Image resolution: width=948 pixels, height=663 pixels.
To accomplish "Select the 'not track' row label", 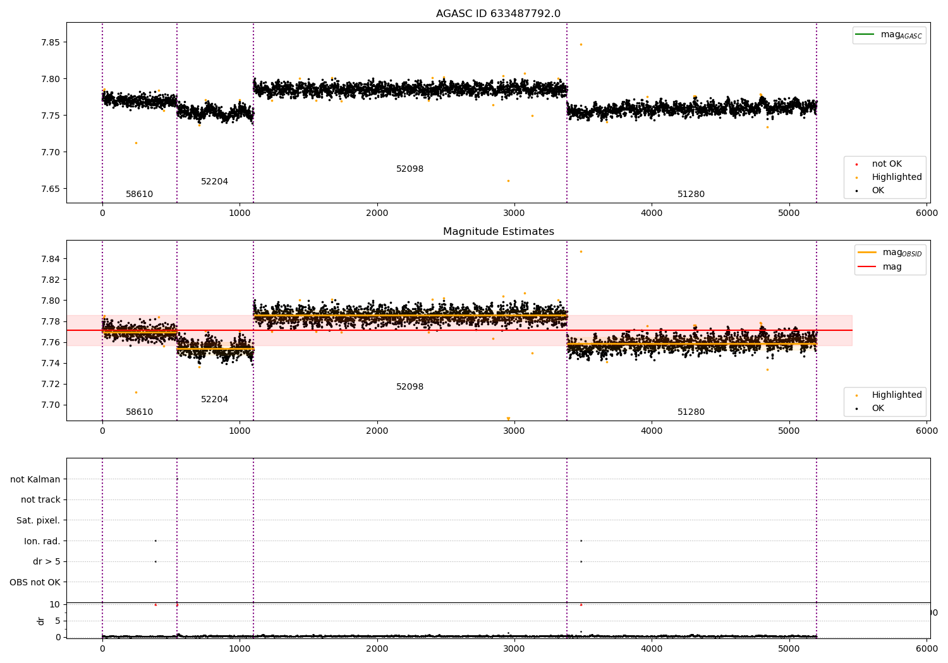I will pyautogui.click(x=40, y=499).
